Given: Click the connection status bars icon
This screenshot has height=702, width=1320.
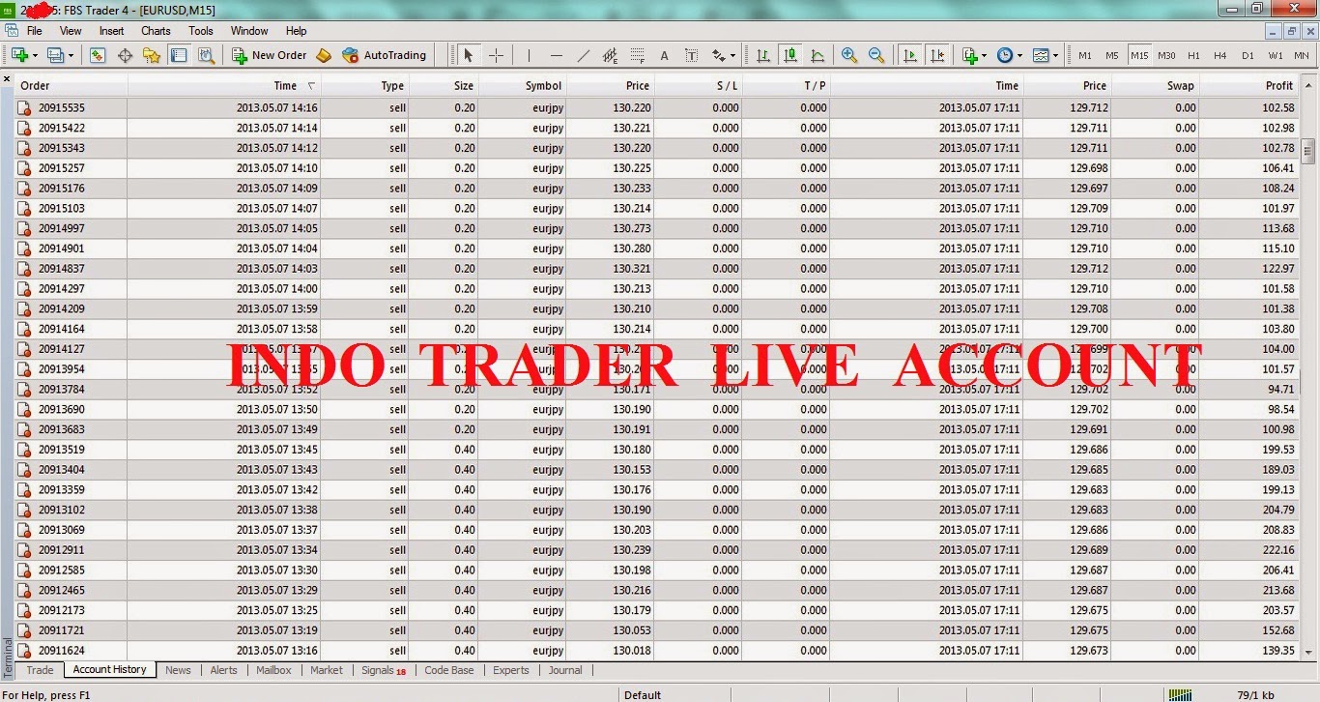Looking at the screenshot, I should pyautogui.click(x=1180, y=694).
